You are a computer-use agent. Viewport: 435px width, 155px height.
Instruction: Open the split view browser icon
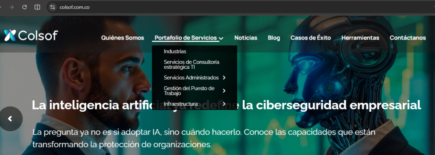tap(37, 7)
